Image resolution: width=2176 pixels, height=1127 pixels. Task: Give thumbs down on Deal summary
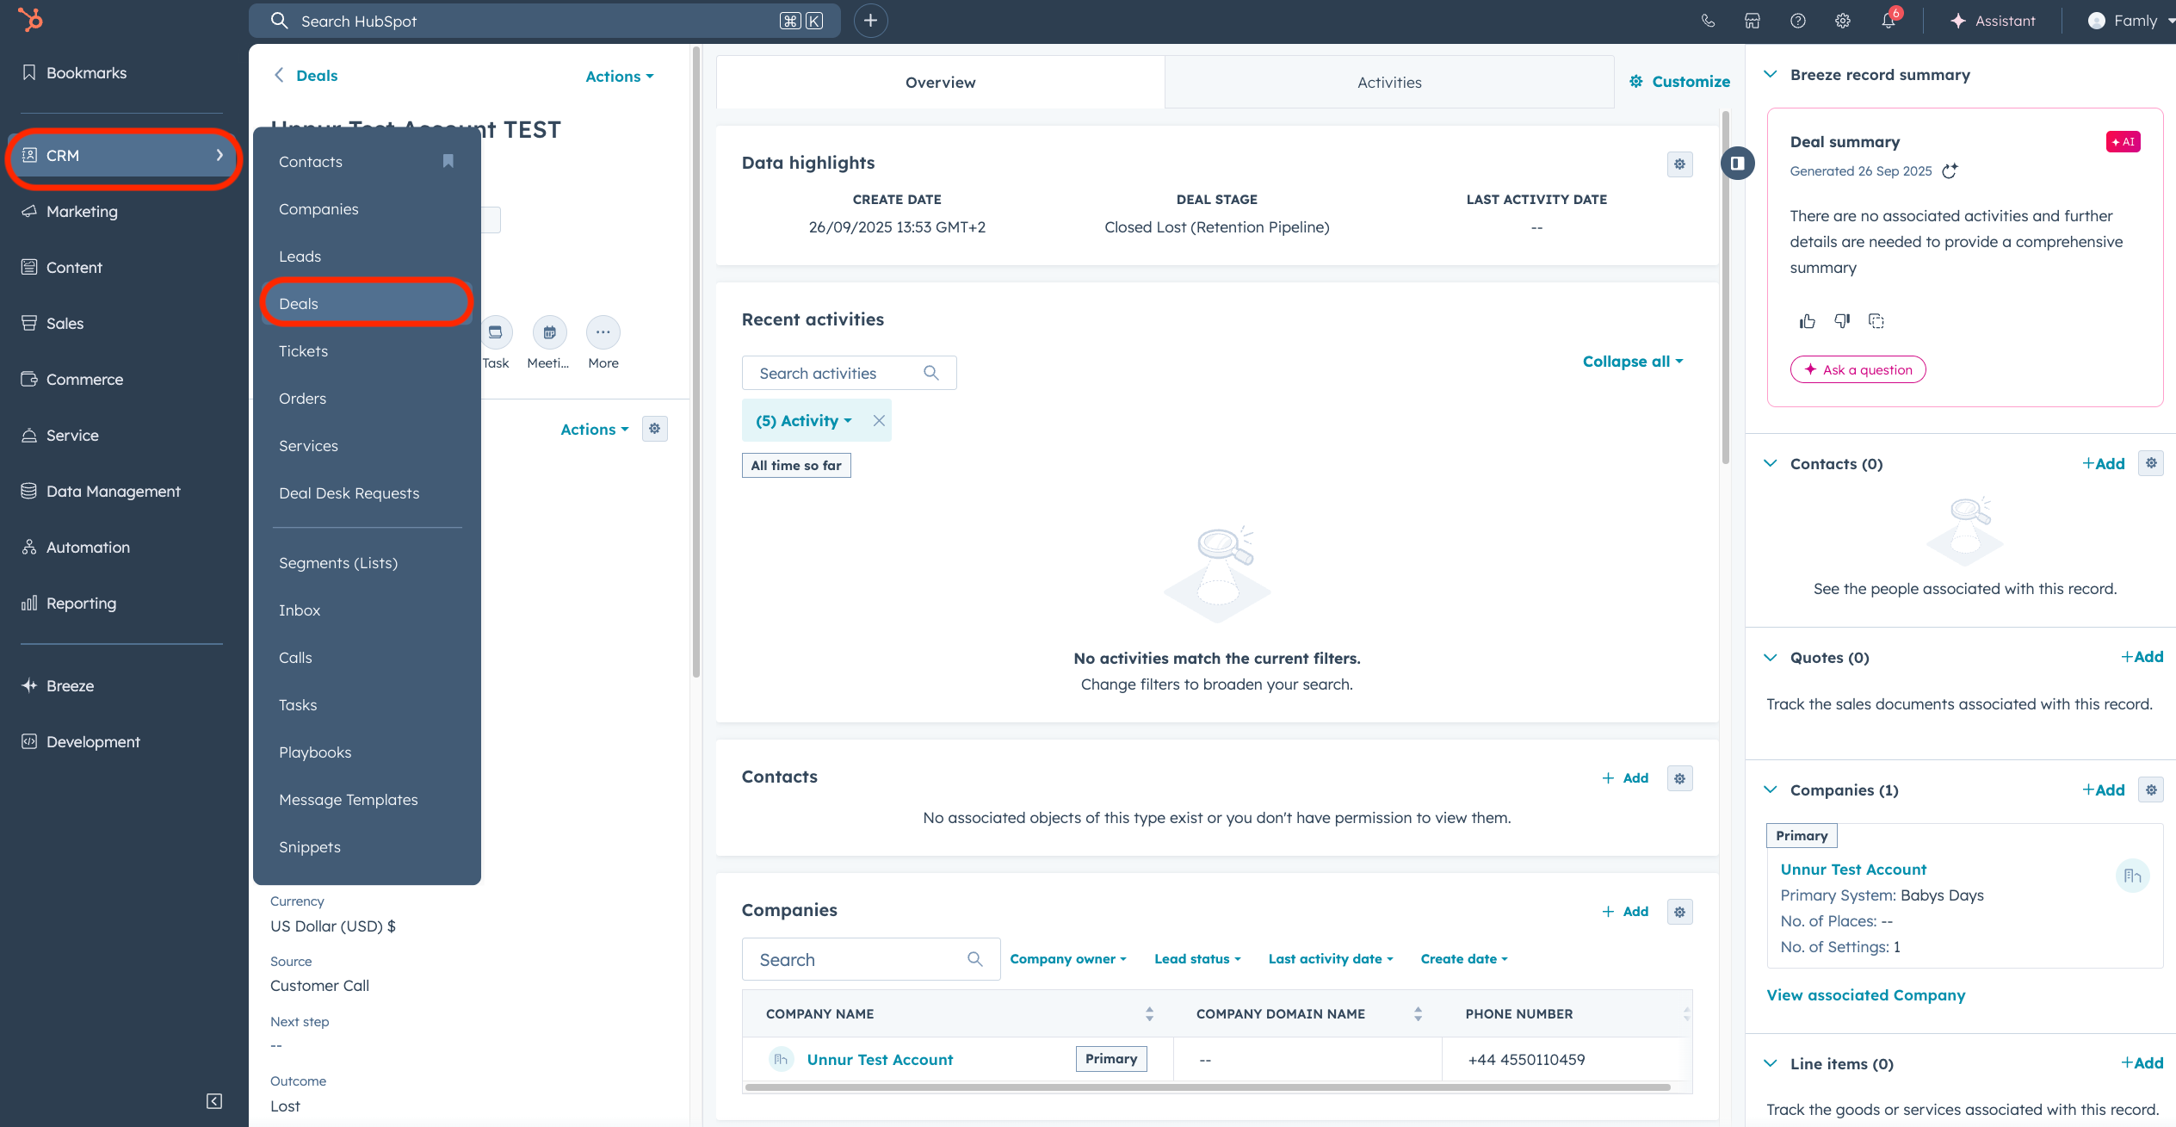1842,321
